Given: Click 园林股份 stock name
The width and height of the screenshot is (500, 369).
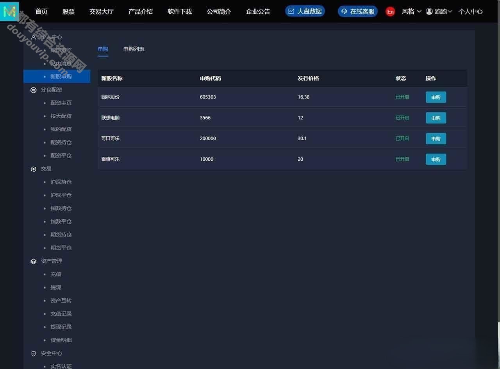Looking at the screenshot, I should tap(111, 97).
